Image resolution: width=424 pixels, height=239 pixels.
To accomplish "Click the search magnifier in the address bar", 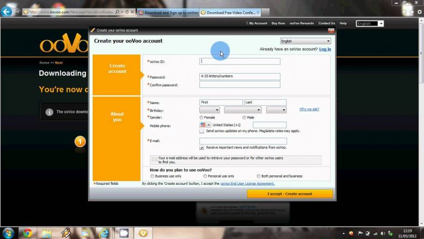I will coord(117,12).
